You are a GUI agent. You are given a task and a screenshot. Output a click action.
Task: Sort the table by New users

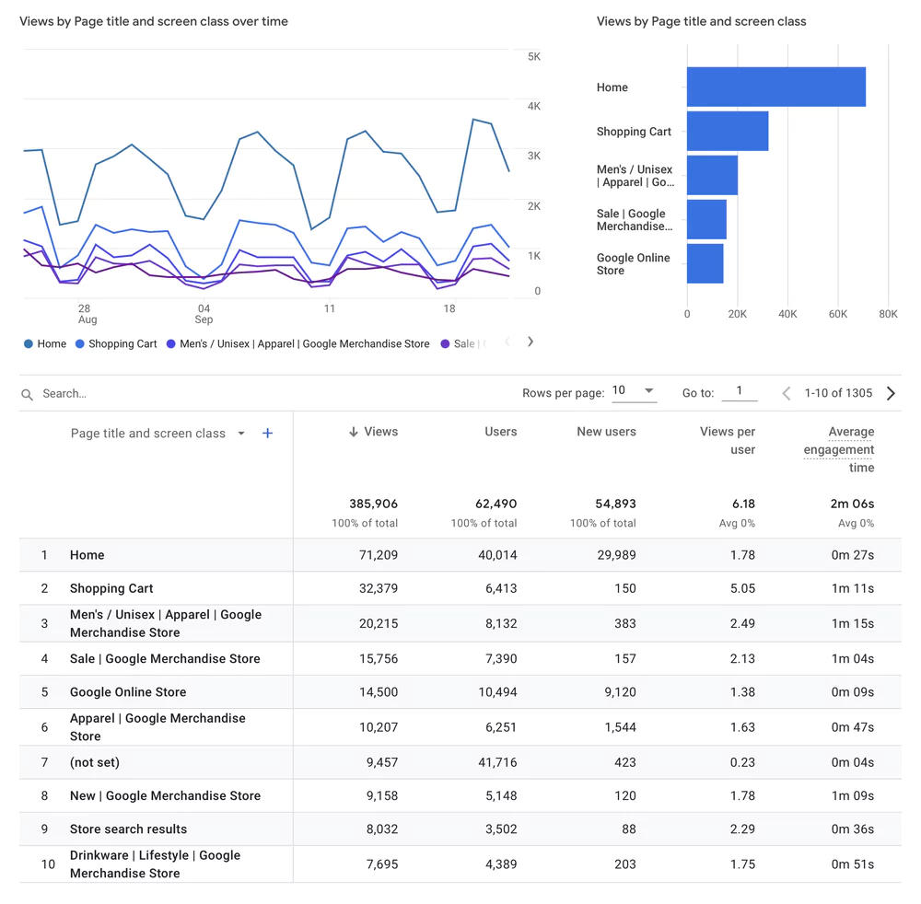coord(606,432)
